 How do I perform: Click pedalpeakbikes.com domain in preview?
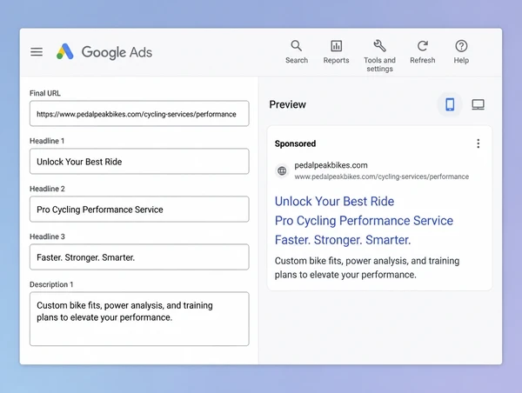pyautogui.click(x=331, y=165)
